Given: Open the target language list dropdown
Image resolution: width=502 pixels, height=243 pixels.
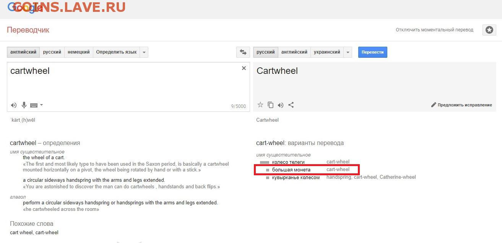Looking at the screenshot, I should tap(348, 52).
